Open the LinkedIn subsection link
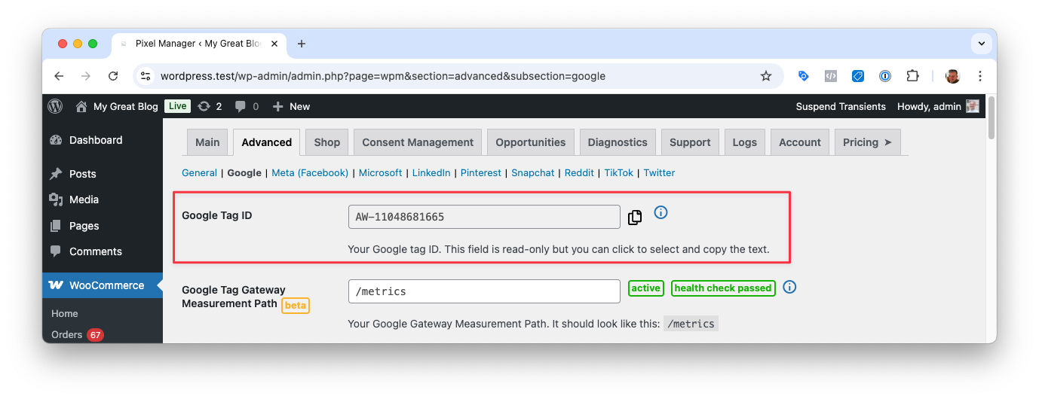Image resolution: width=1039 pixels, height=399 pixels. click(x=431, y=172)
